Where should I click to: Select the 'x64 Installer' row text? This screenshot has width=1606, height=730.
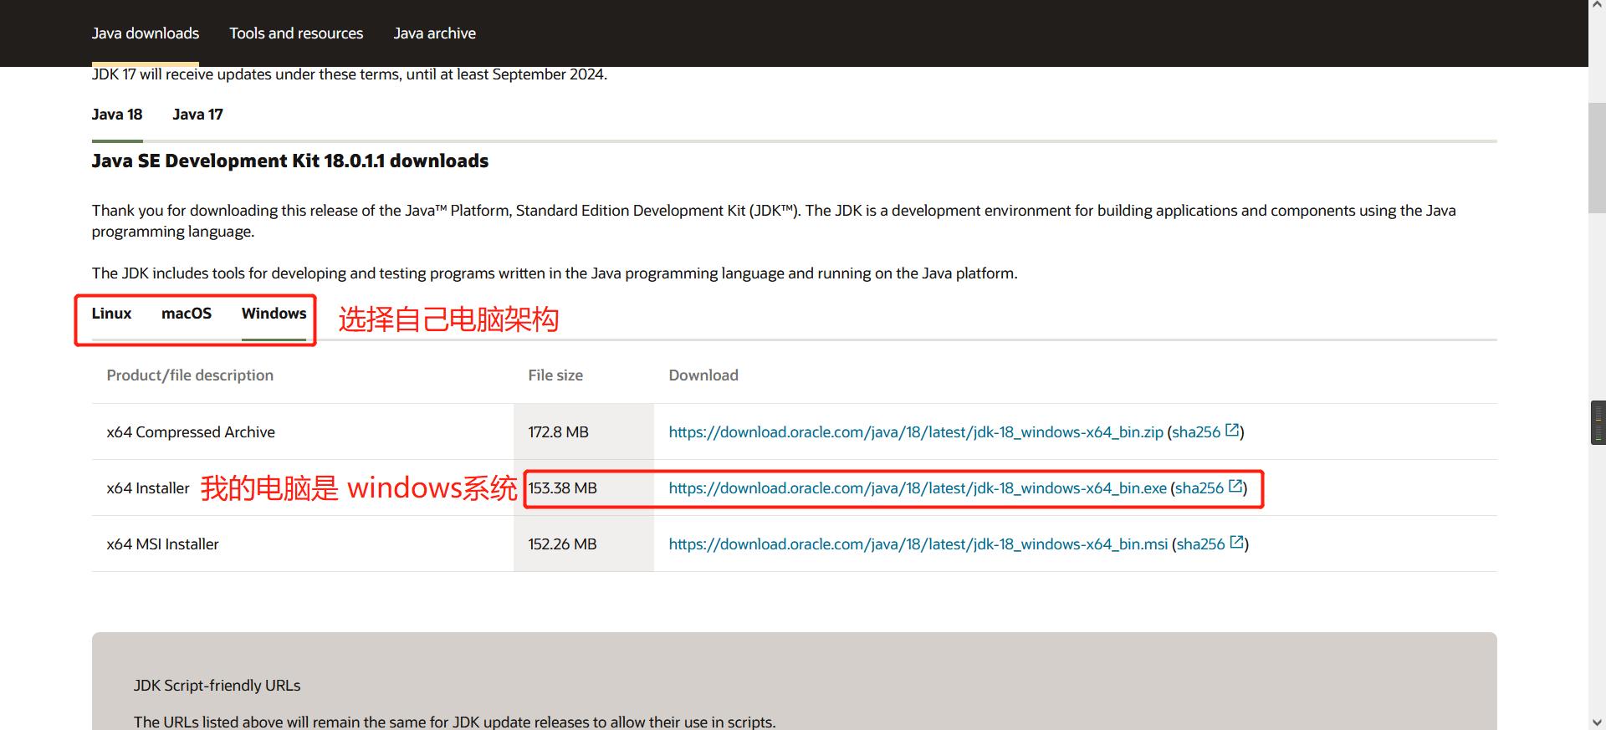tap(148, 488)
